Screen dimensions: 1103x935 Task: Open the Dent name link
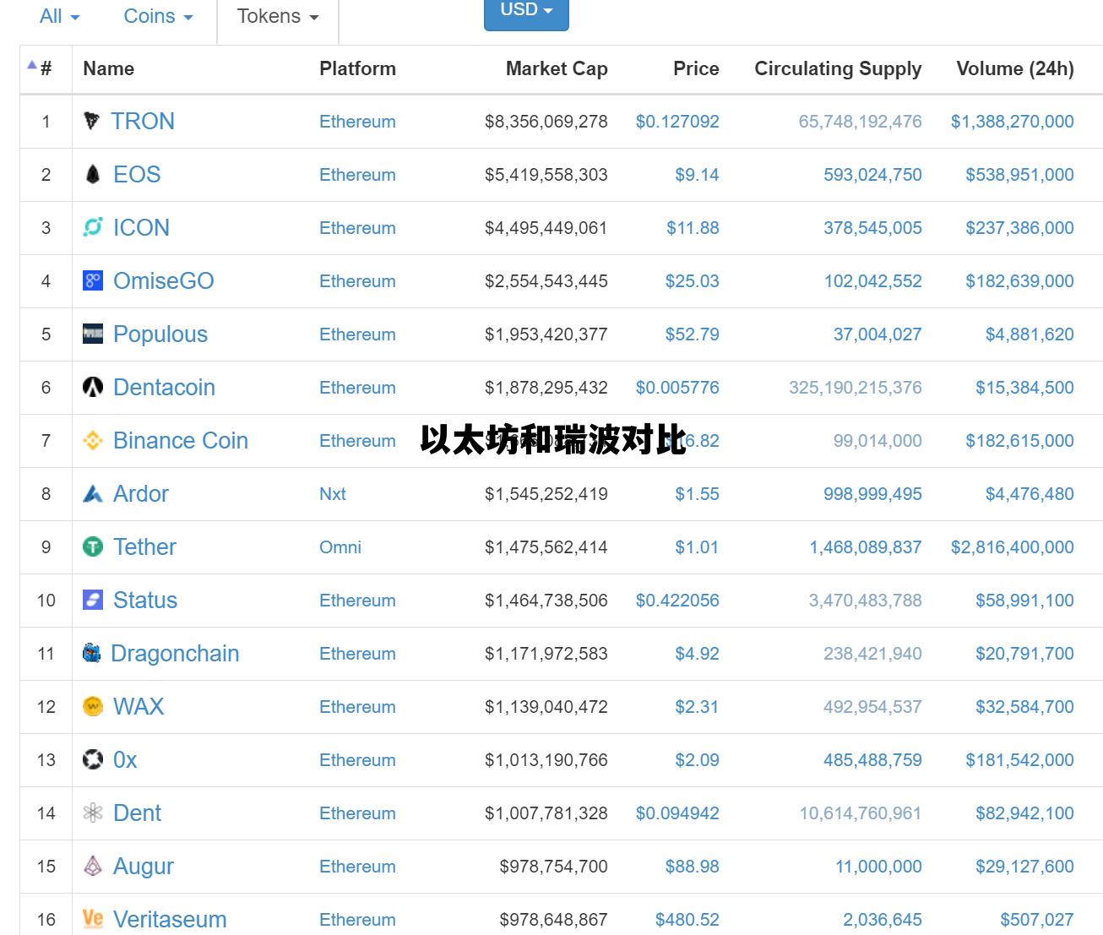[x=137, y=813]
